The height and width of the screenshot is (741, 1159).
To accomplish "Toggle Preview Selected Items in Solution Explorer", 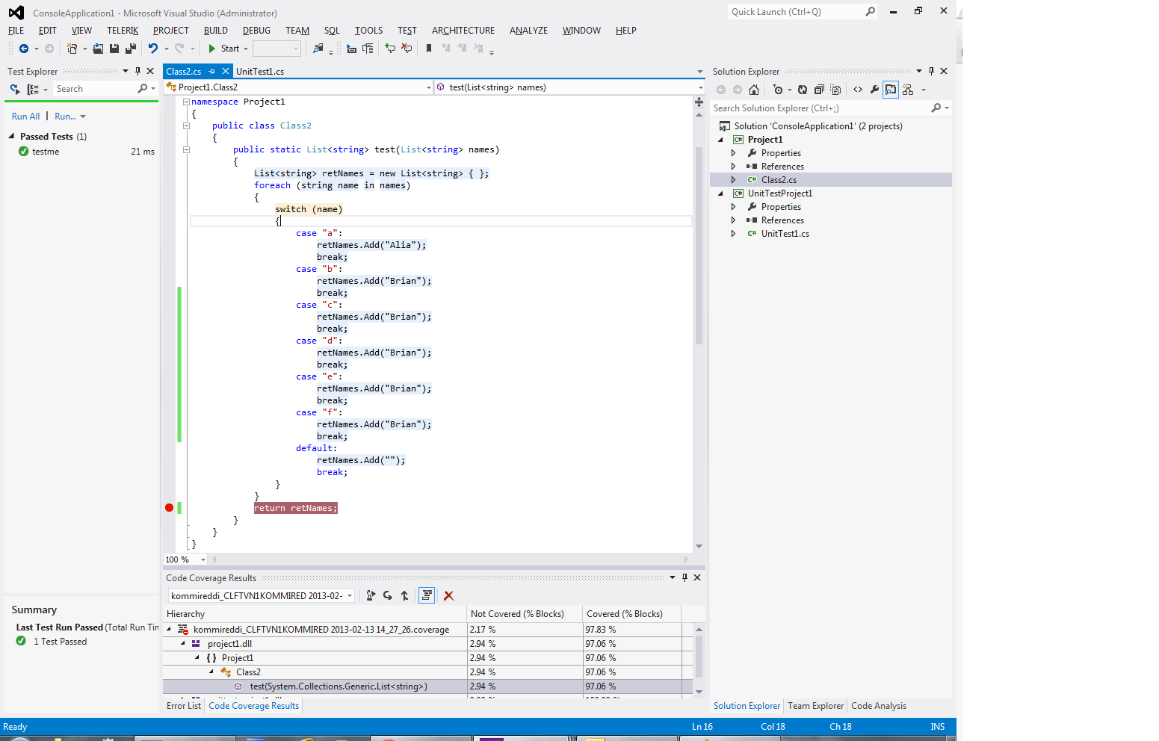I will [891, 90].
